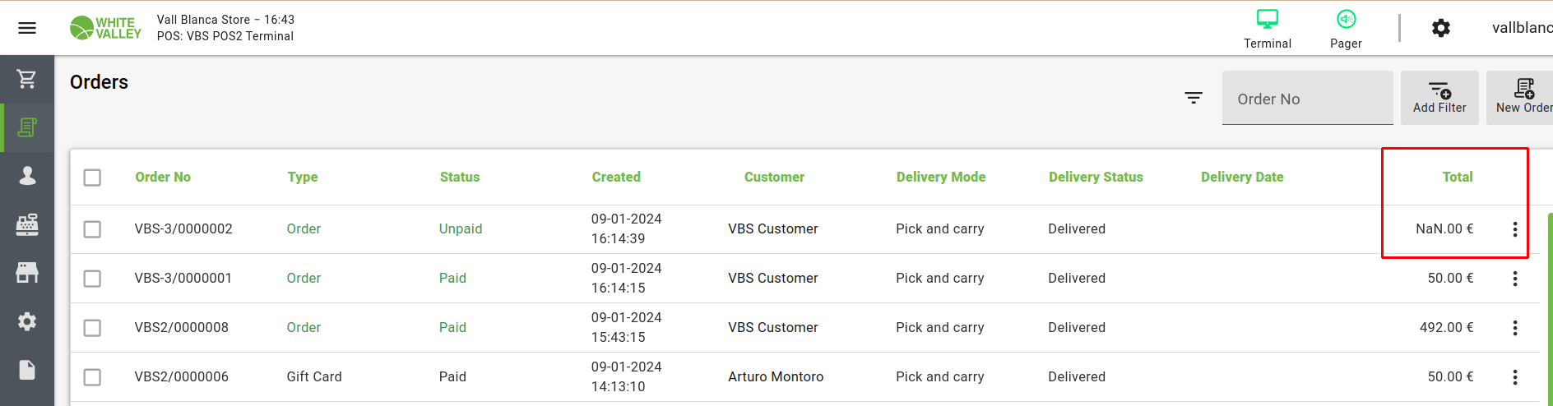Open the Unpaid status link
The width and height of the screenshot is (1553, 406).
461,229
